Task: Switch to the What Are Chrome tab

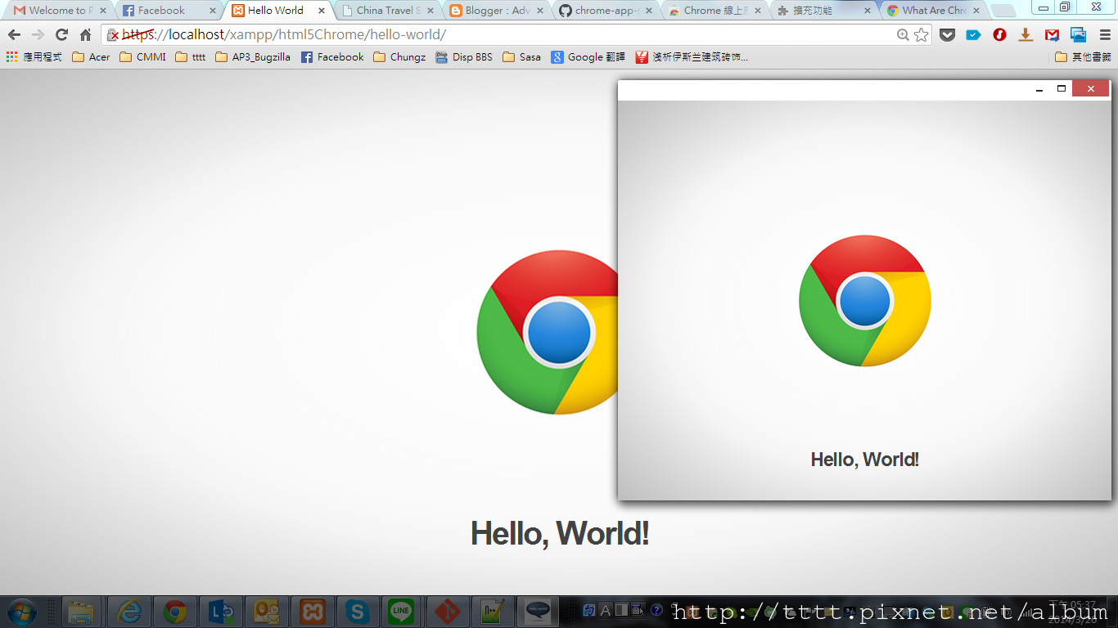Action: tap(935, 11)
